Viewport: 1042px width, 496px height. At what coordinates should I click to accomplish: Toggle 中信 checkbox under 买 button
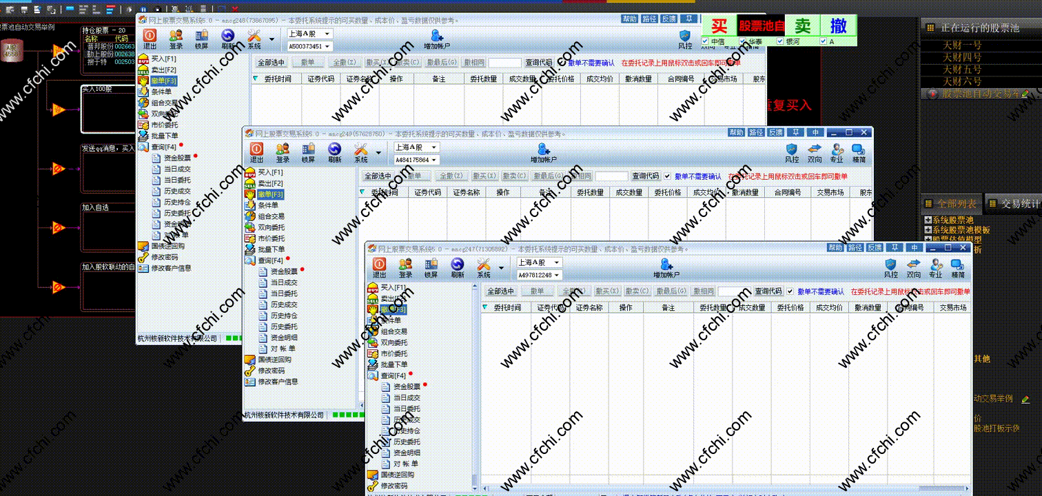click(704, 41)
